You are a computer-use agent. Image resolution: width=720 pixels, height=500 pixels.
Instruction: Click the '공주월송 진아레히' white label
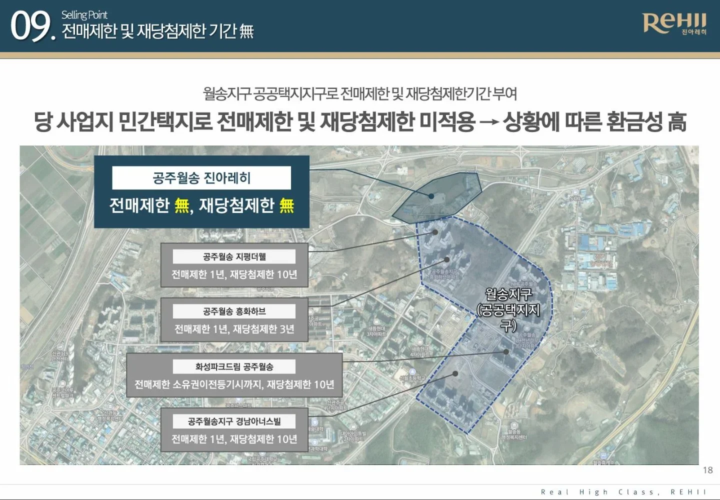[x=201, y=178]
